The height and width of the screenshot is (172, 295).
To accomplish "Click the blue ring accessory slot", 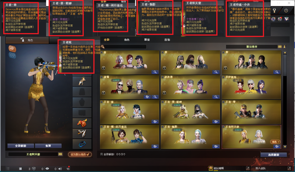I will [x=82, y=144].
